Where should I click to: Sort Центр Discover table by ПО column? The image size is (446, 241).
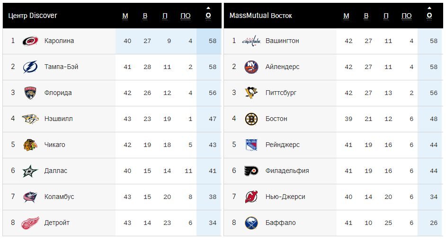pos(186,16)
